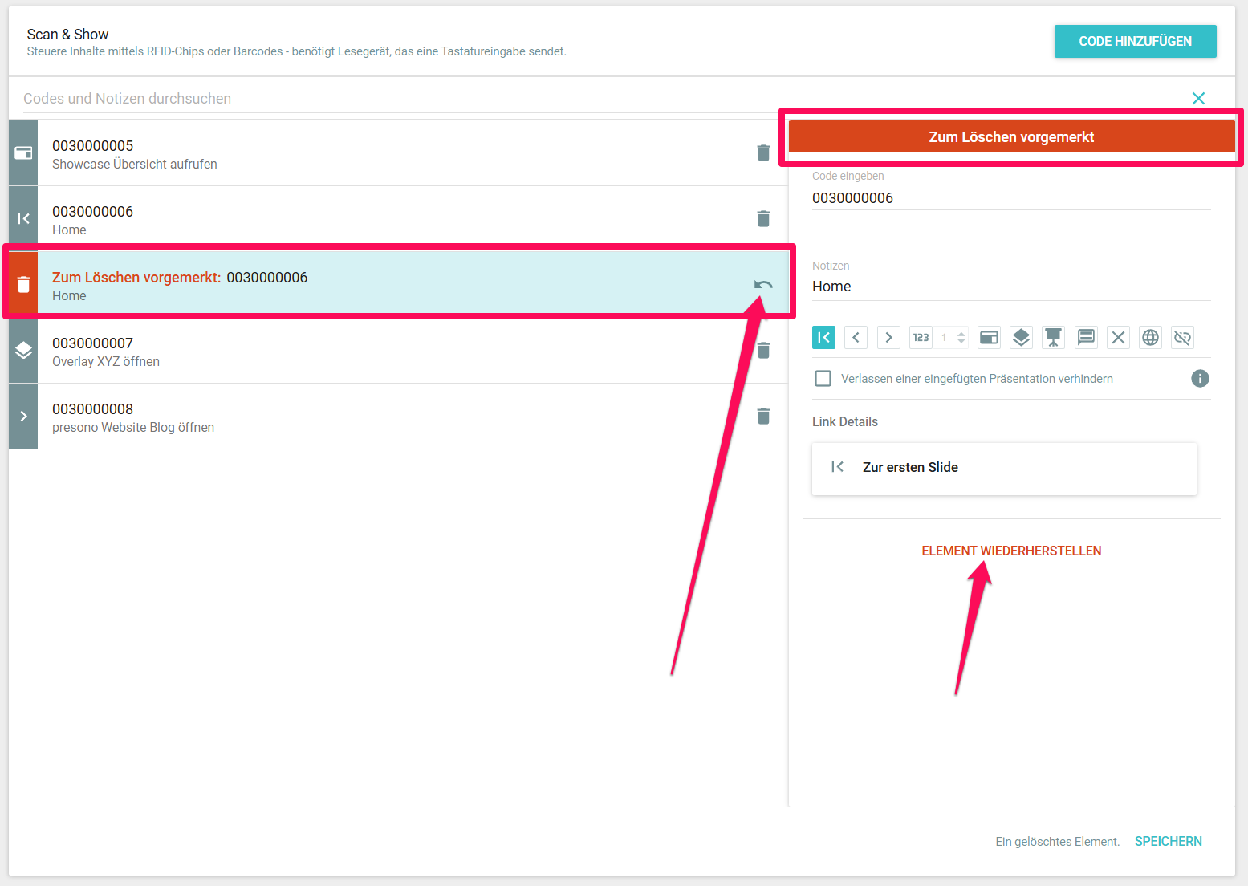Choose the globe web link type
This screenshot has height=886, width=1248.
point(1150,338)
